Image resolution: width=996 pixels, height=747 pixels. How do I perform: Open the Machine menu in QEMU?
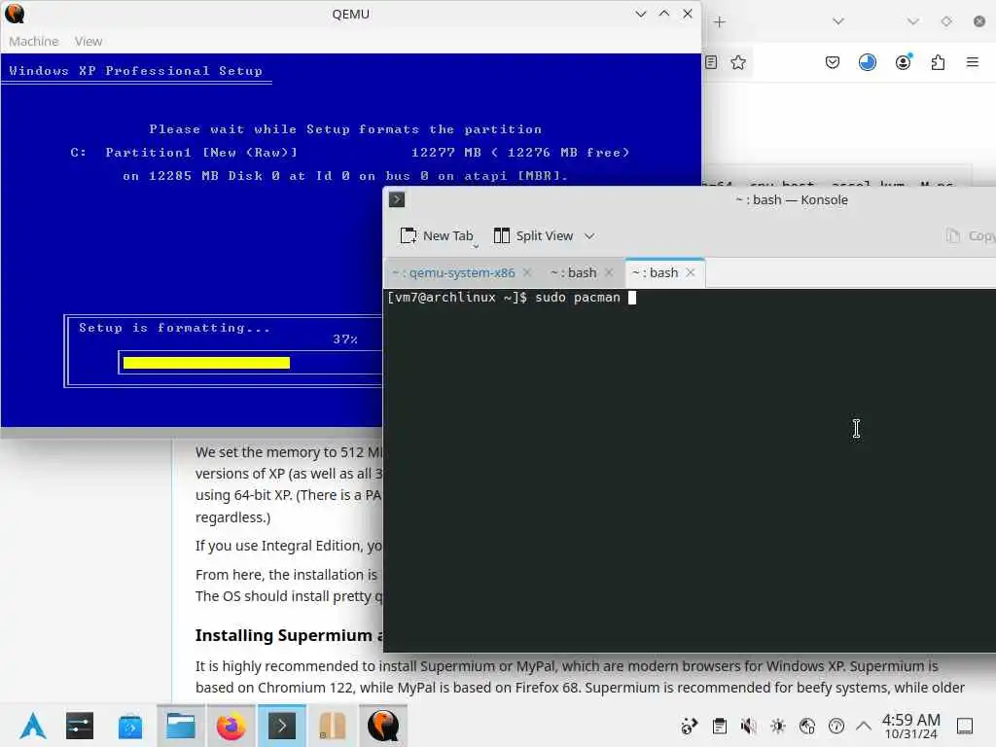[x=34, y=41]
